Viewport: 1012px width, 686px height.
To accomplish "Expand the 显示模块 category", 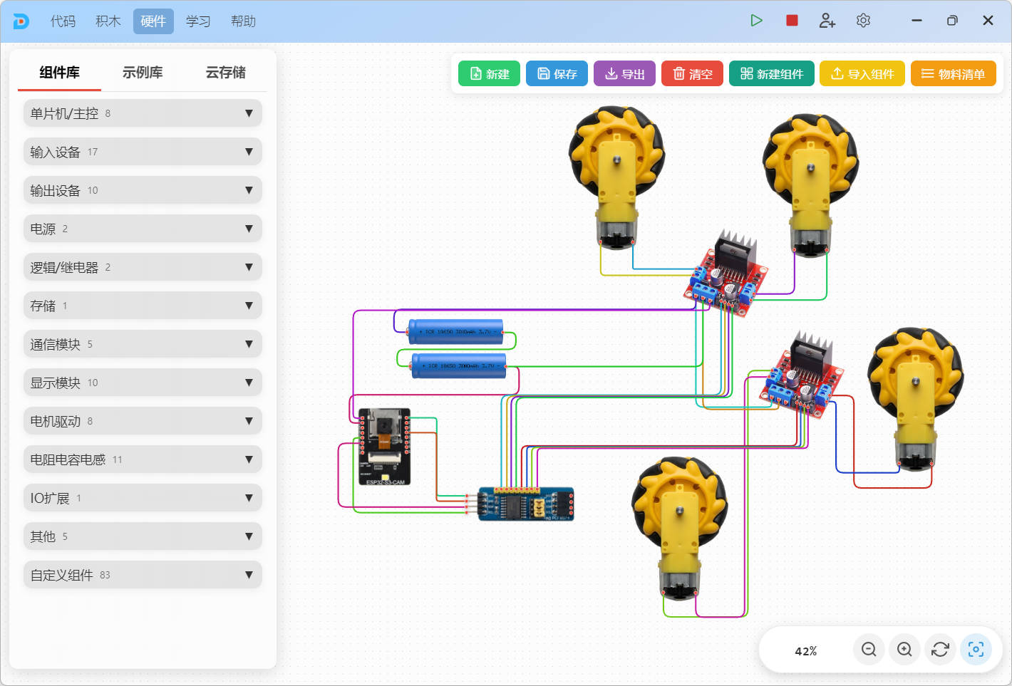I will (x=143, y=383).
